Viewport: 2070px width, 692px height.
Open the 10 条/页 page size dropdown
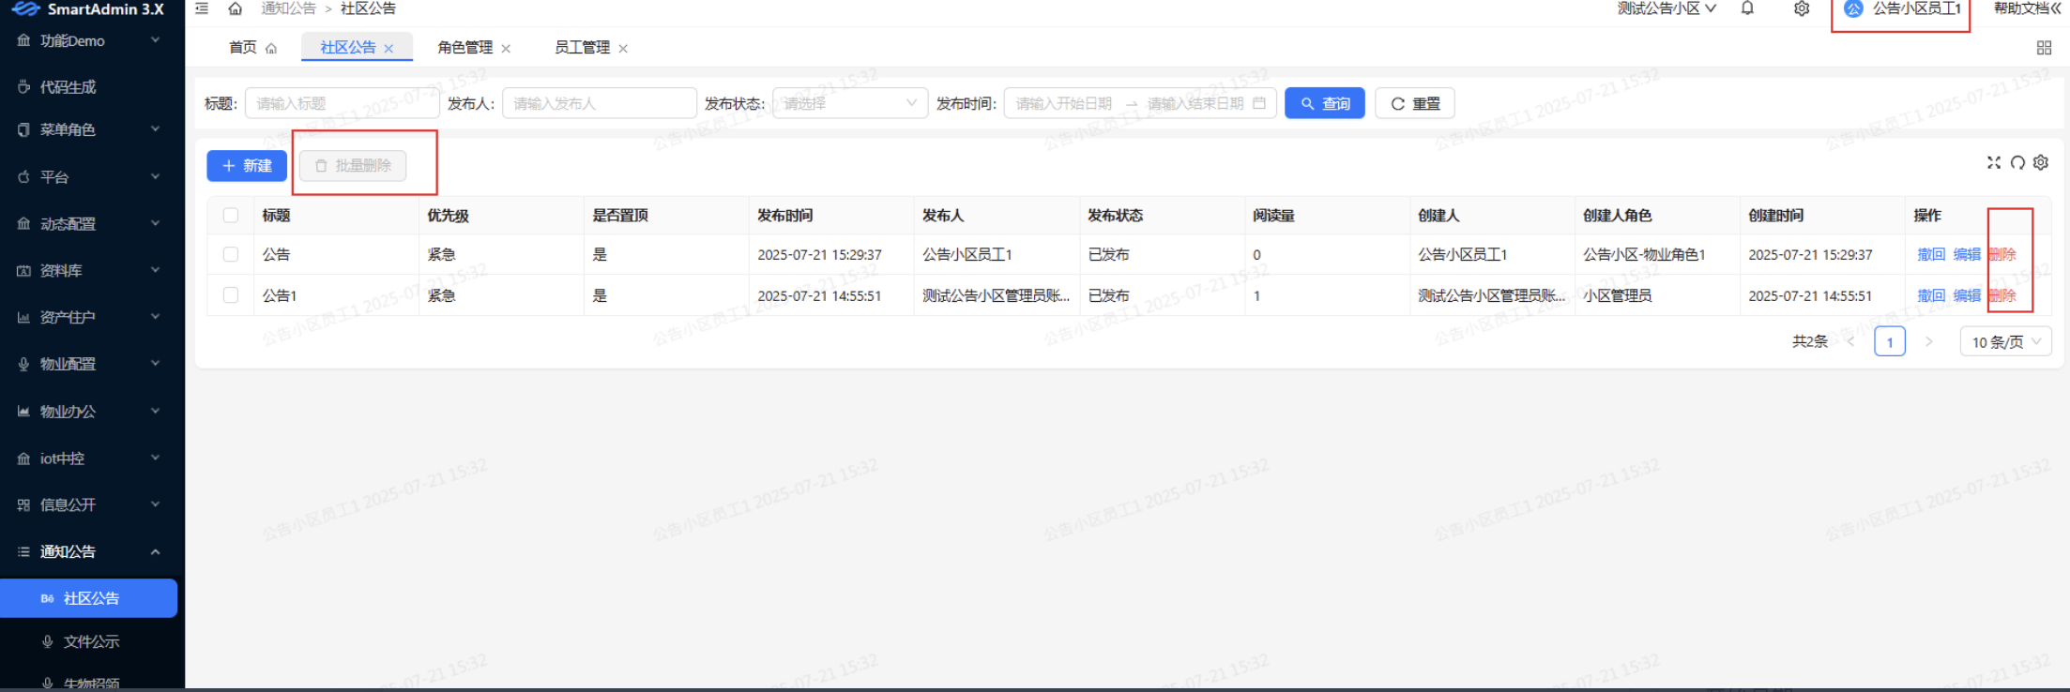2006,341
